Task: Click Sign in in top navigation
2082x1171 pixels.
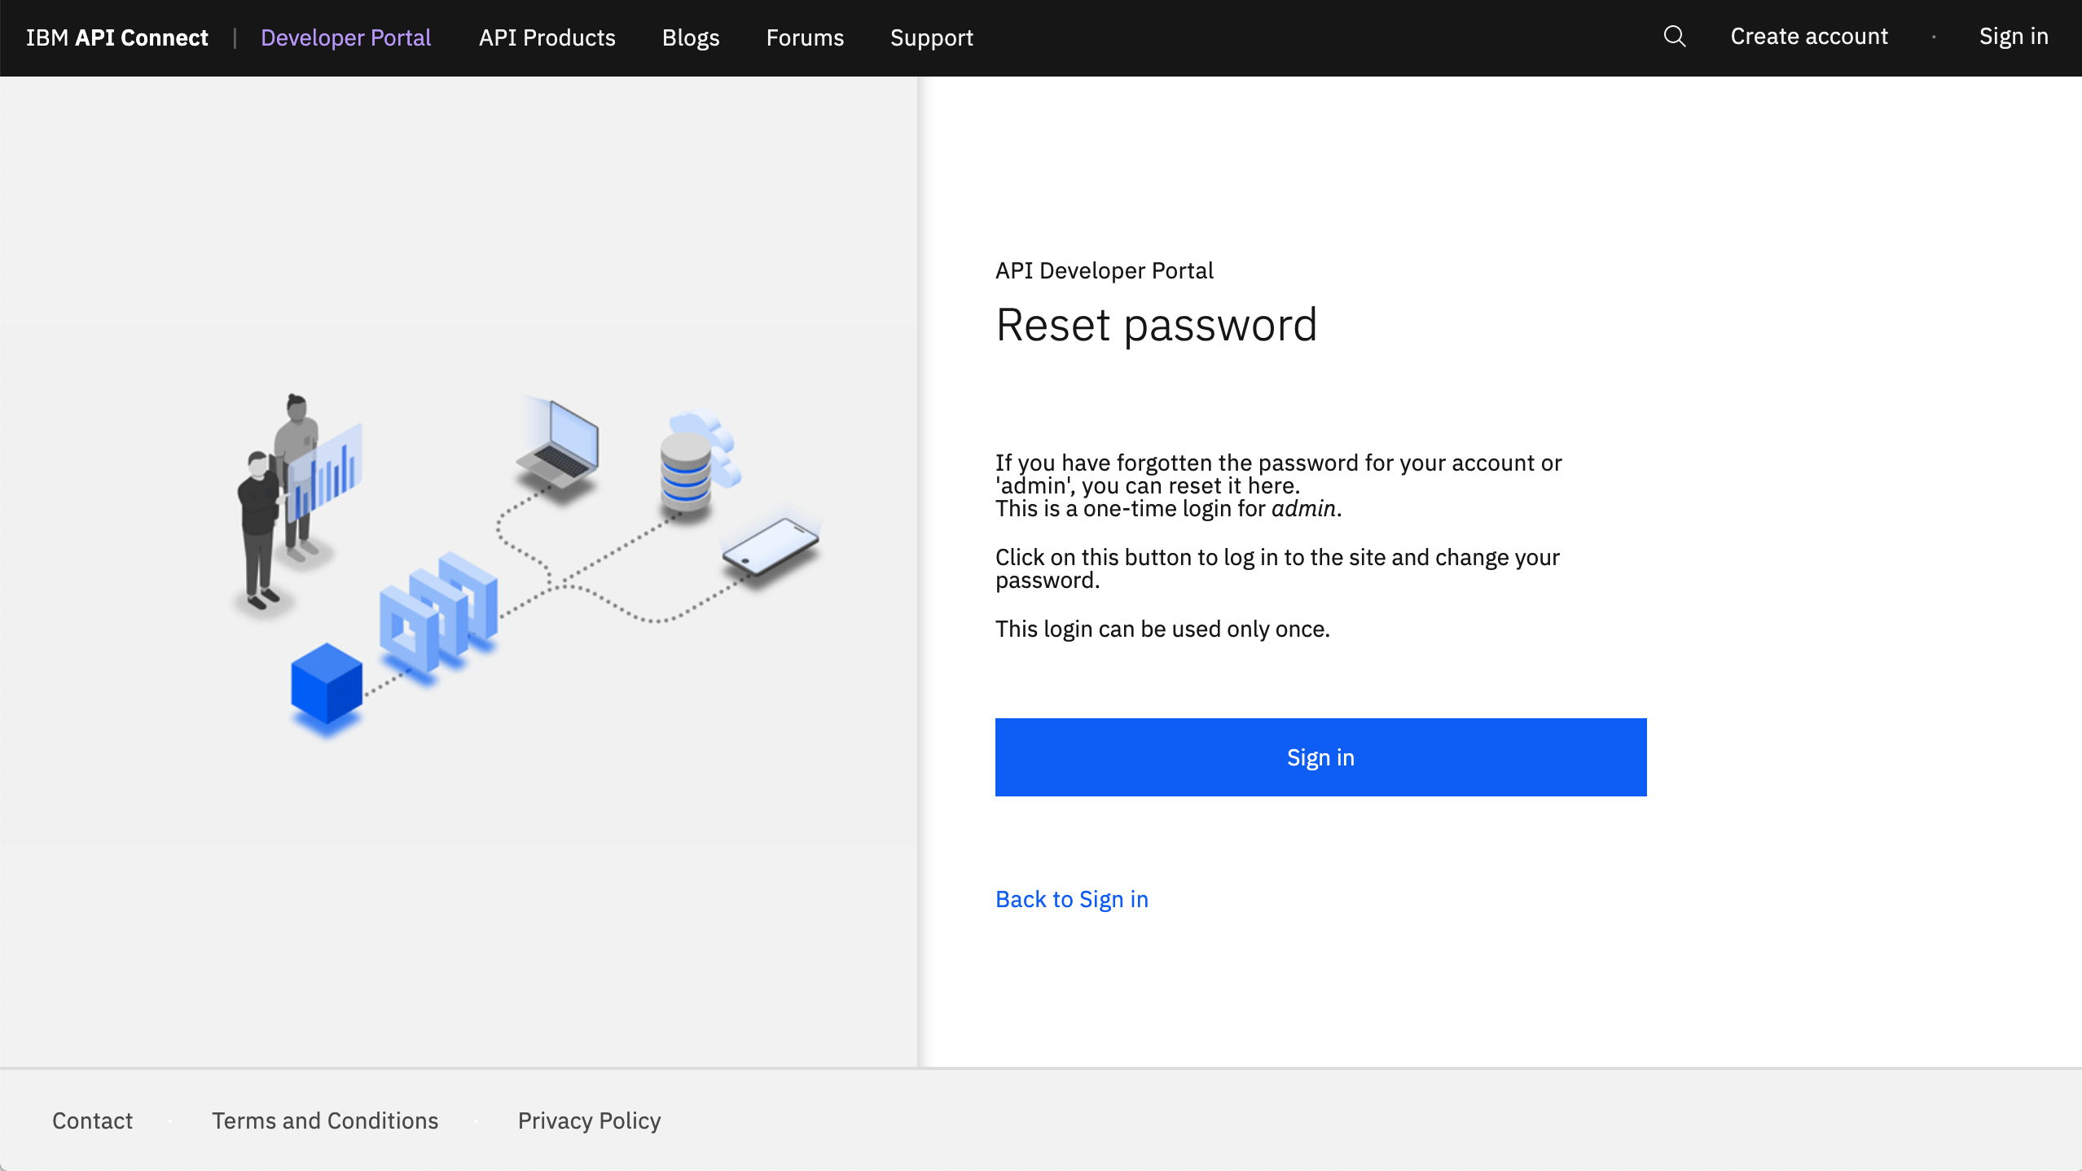Action: [x=2013, y=37]
